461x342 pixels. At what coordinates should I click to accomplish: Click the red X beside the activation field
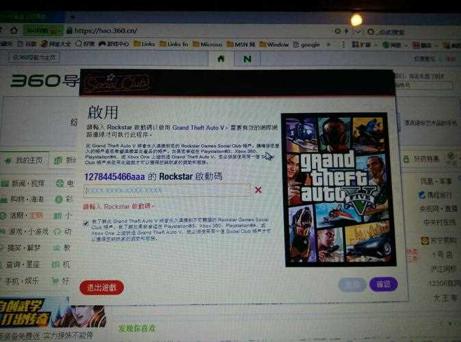pyautogui.click(x=259, y=189)
